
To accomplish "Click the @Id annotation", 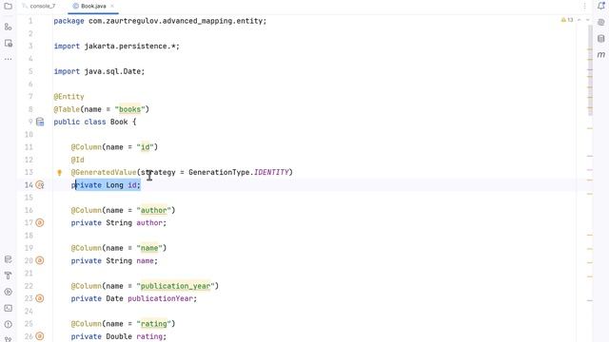I will [x=78, y=160].
